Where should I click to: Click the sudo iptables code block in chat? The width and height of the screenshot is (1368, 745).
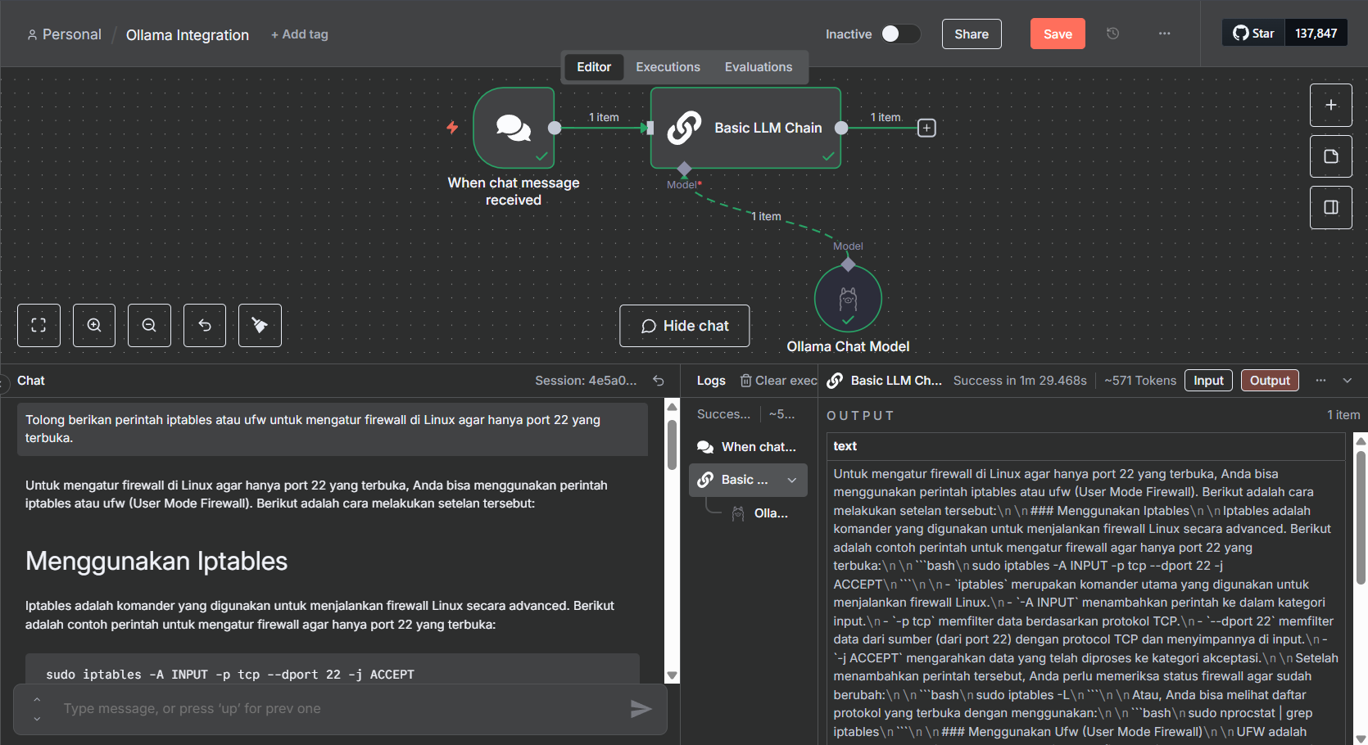tap(333, 669)
